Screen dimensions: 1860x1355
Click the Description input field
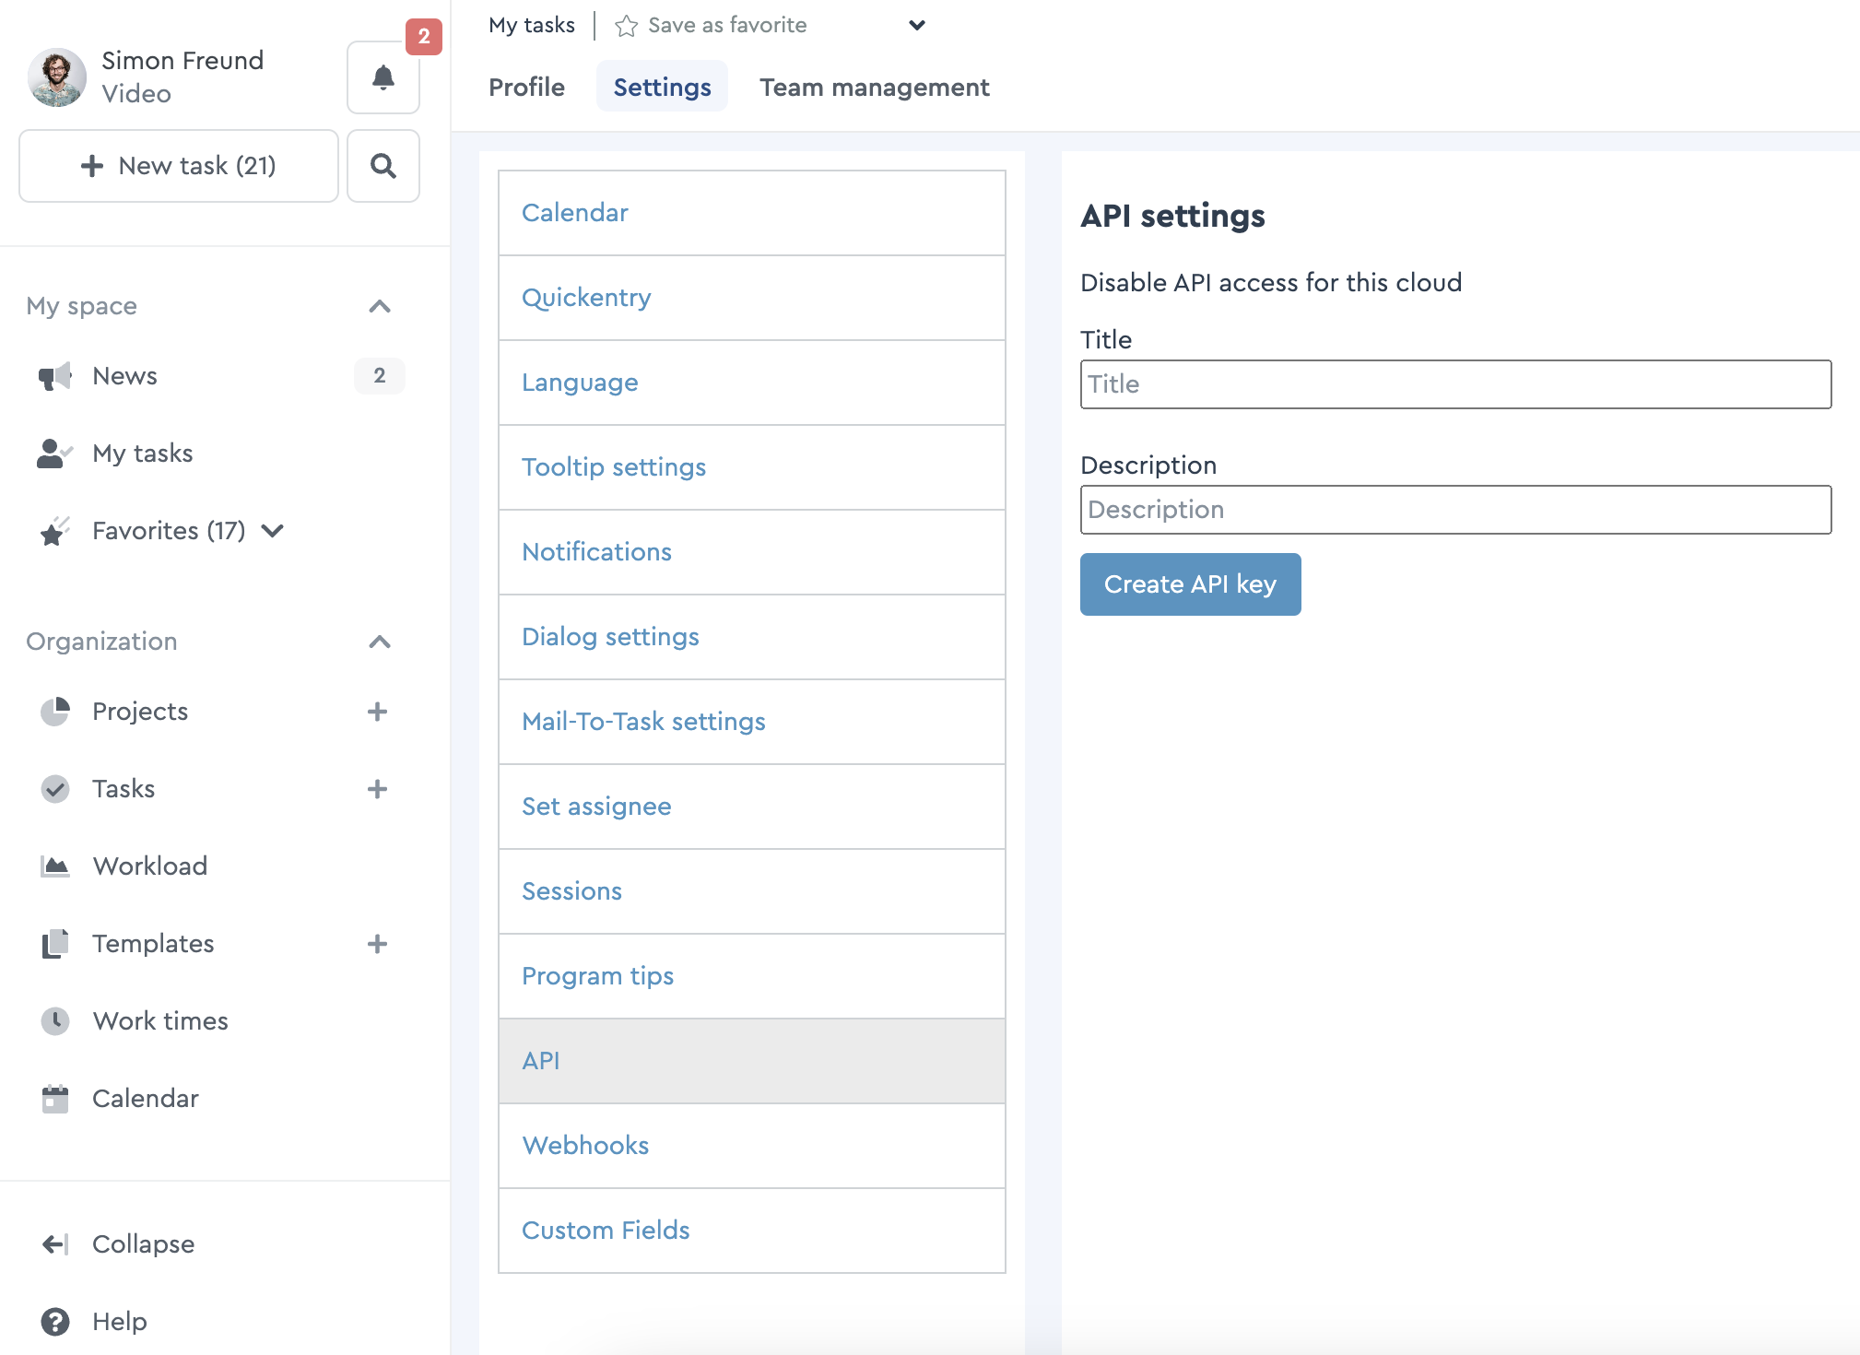coord(1455,510)
